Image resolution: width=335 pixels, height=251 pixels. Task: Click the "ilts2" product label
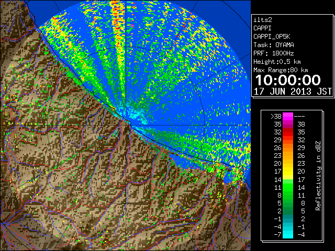click(x=263, y=20)
